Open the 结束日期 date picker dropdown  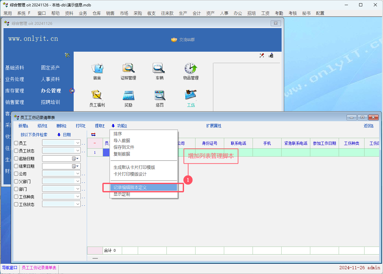[77, 166]
